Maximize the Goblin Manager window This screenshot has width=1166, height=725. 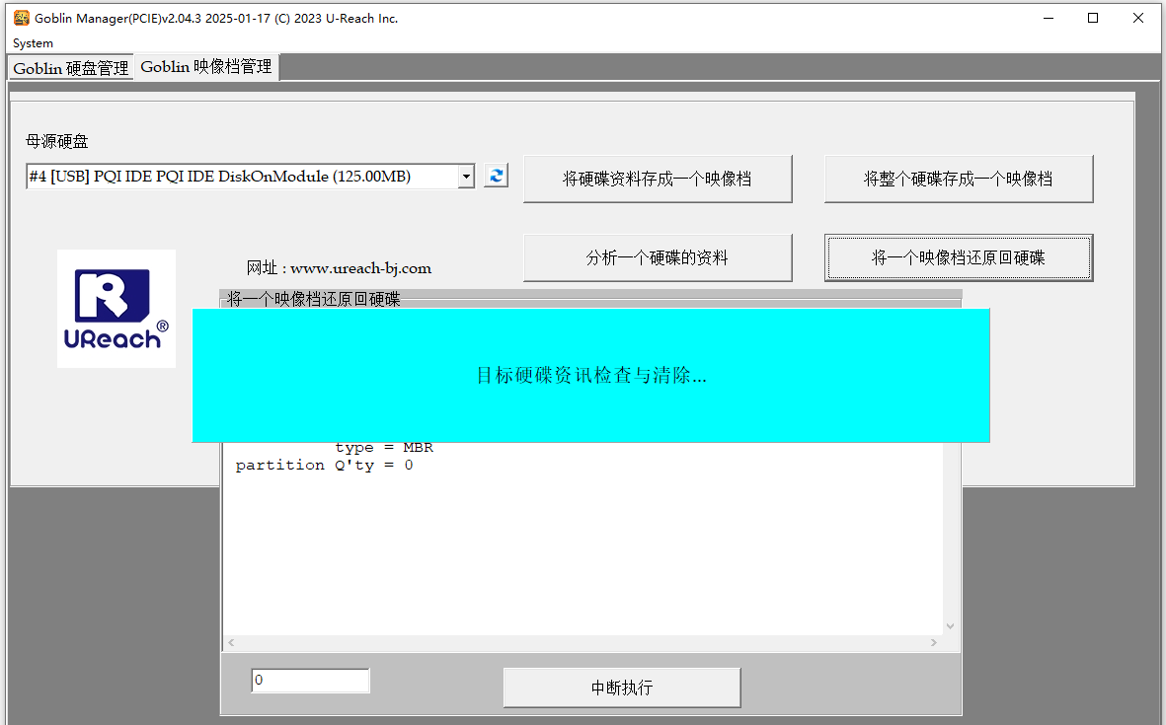click(1093, 18)
